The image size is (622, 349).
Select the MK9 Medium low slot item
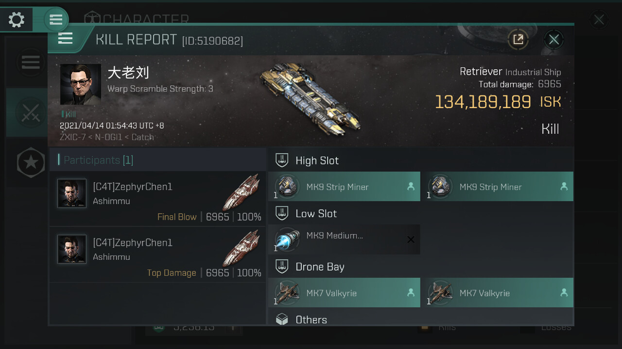point(344,239)
